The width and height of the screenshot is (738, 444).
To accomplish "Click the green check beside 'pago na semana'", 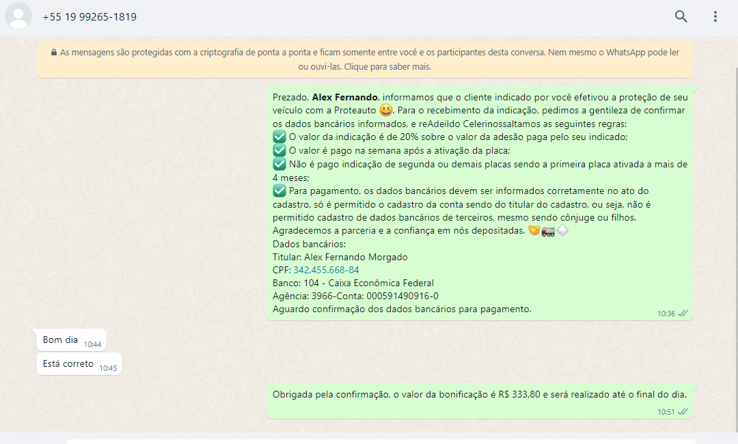I will tap(279, 150).
